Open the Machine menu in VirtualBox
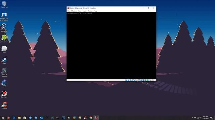This screenshot has width=215, height=120. tap(74, 11)
